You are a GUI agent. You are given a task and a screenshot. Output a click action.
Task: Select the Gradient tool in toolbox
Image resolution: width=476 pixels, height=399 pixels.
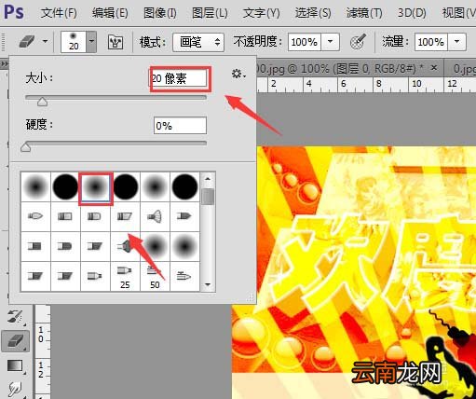pos(15,365)
